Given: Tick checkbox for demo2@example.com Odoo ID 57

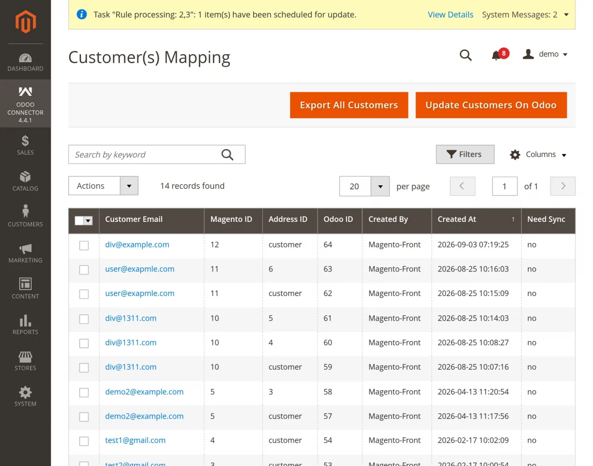Looking at the screenshot, I should (x=84, y=417).
